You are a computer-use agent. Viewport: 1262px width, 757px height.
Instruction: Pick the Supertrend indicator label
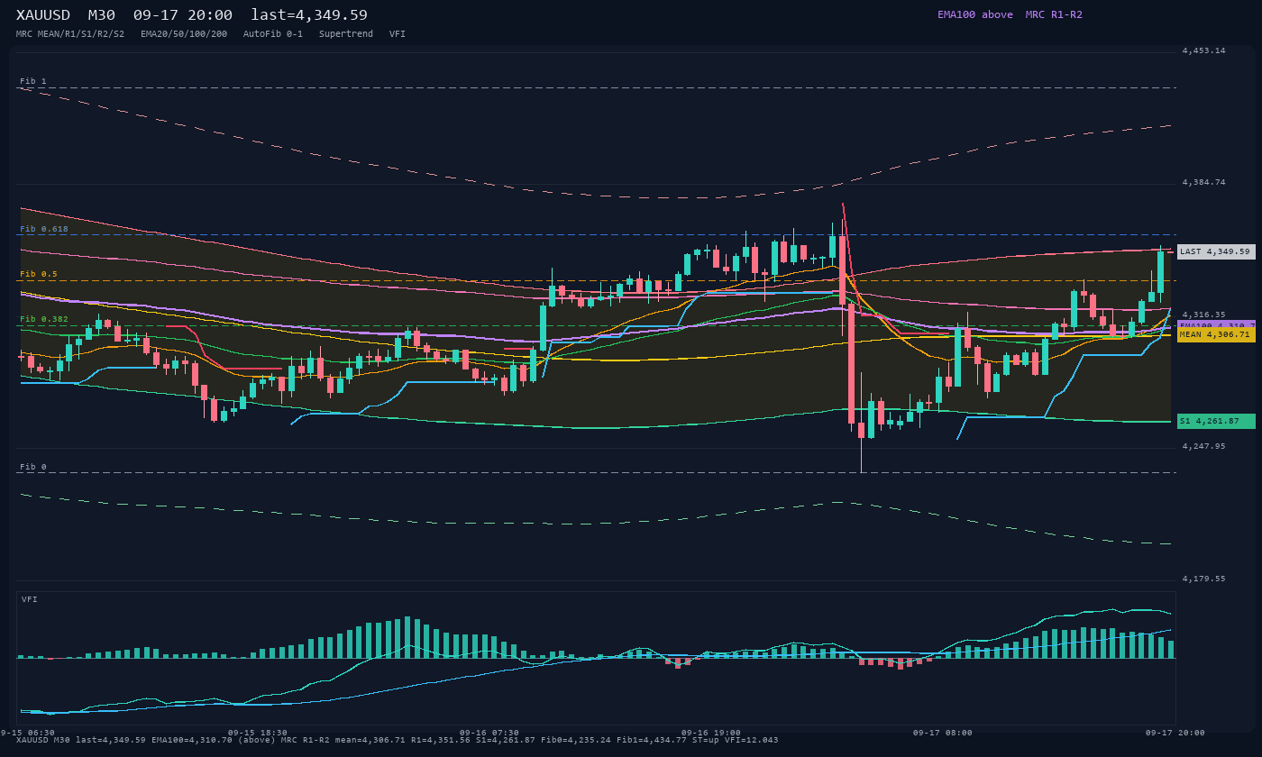(x=346, y=33)
